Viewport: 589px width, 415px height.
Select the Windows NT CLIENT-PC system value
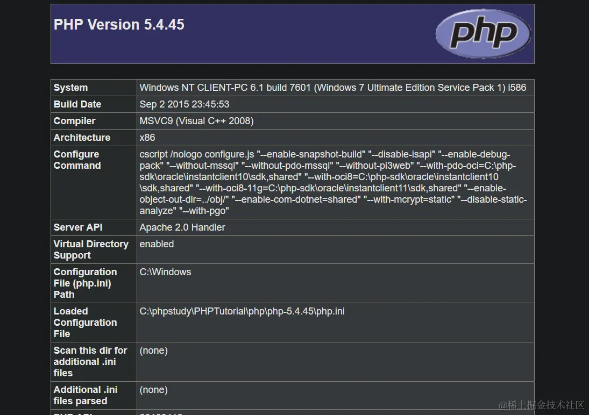(x=333, y=88)
